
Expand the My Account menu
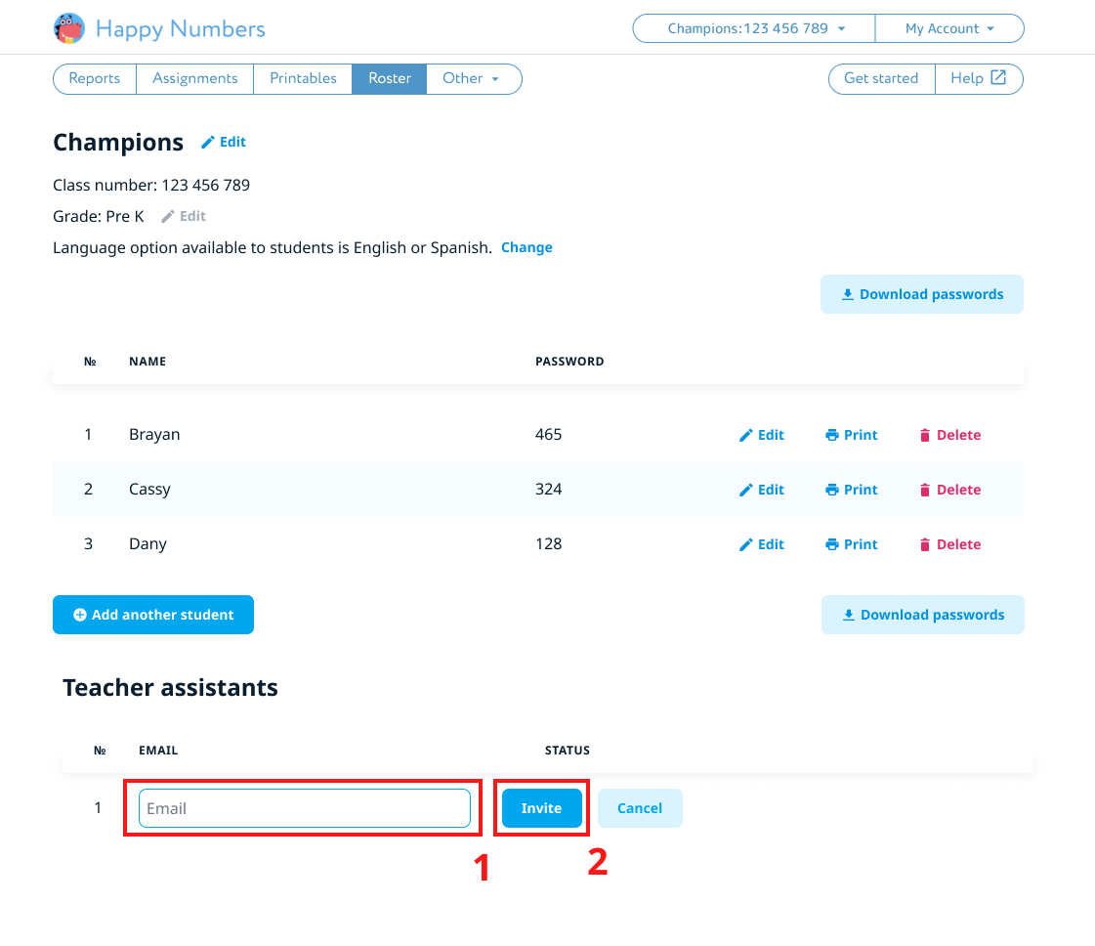pos(948,28)
